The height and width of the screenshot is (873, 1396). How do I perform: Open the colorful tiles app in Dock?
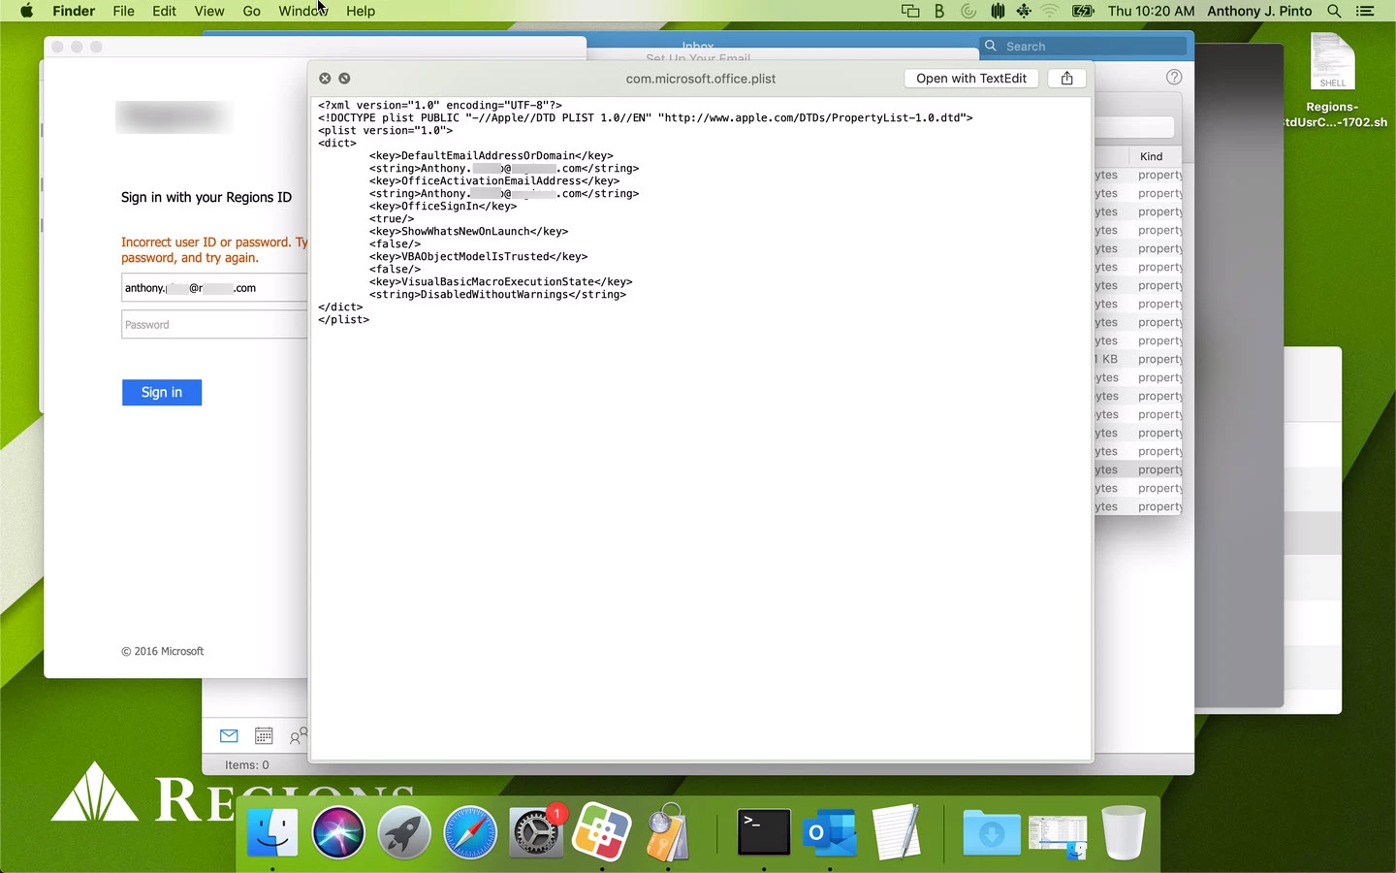pyautogui.click(x=602, y=833)
